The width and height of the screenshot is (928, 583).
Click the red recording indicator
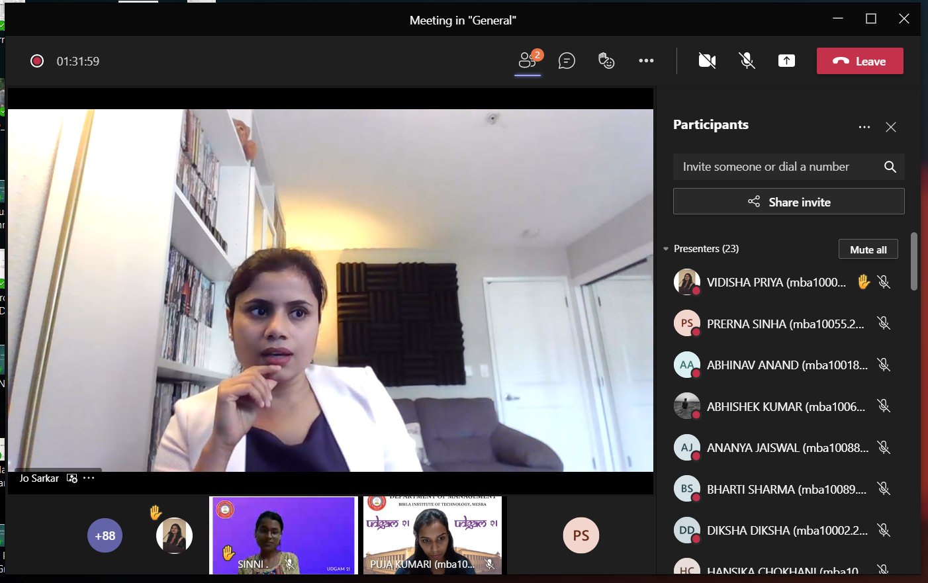coord(37,61)
